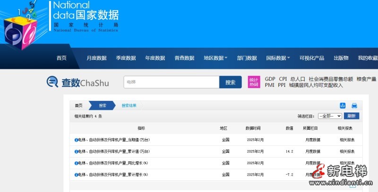Click the CPI hot keyword
The width and height of the screenshot is (378, 192).
tap(283, 79)
